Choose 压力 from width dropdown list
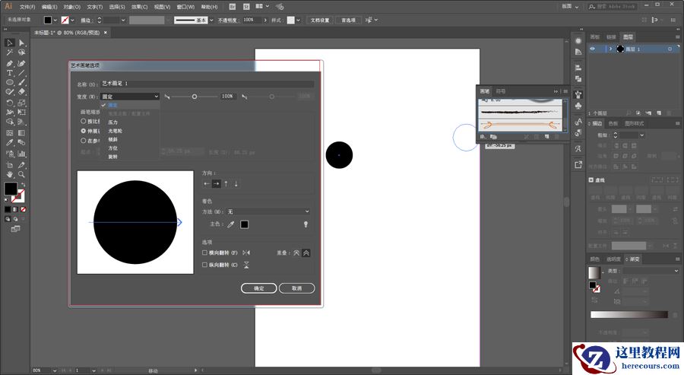Viewport: 684px width, 375px height. [x=113, y=122]
